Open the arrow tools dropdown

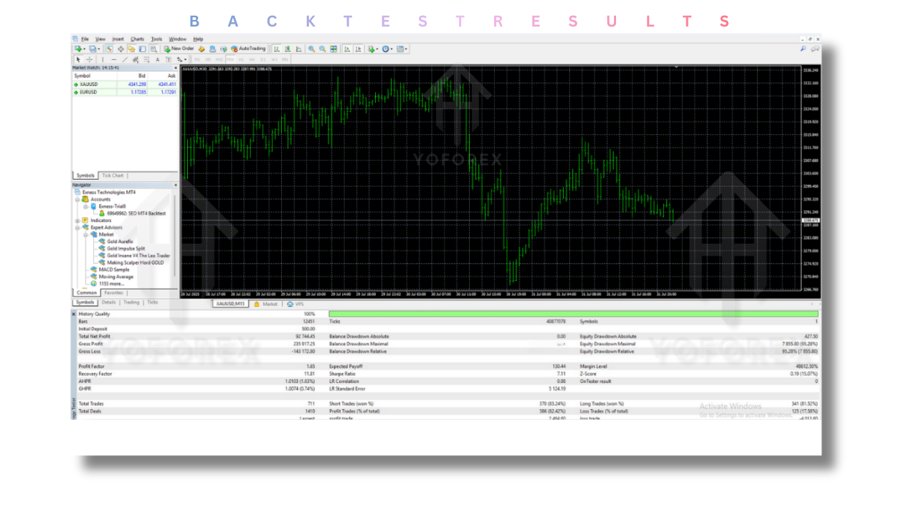[x=182, y=59]
